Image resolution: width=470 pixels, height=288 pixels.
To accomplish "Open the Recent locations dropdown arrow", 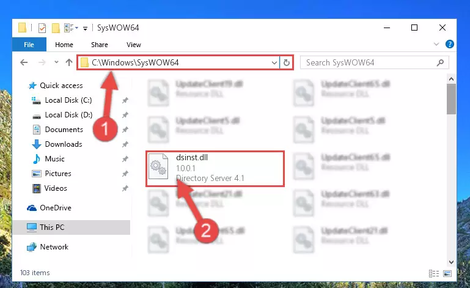I will 56,62.
